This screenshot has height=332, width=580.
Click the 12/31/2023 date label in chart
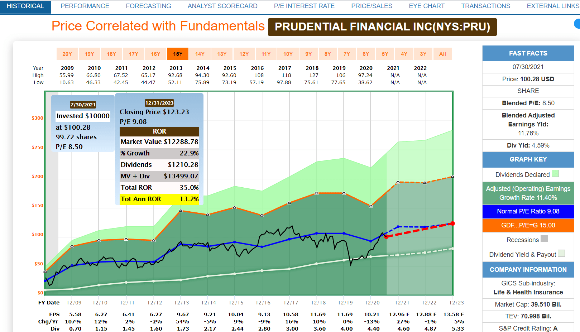pos(159,103)
